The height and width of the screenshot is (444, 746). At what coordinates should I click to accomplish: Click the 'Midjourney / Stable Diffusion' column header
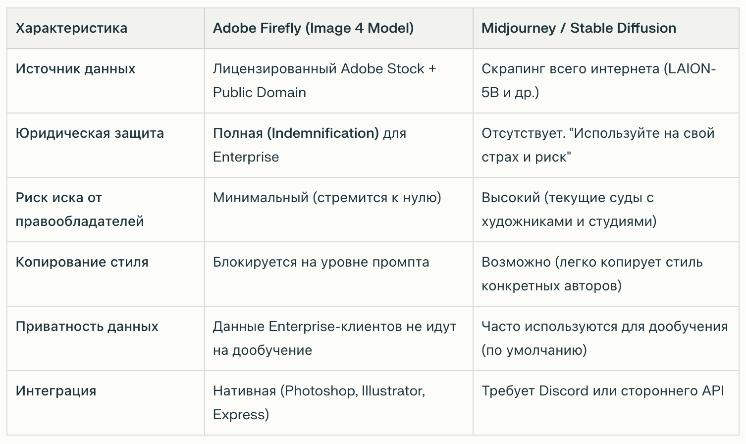(x=579, y=28)
